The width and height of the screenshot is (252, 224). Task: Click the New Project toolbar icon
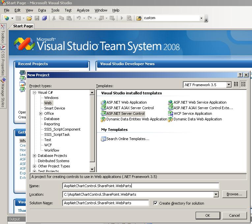(7, 18)
